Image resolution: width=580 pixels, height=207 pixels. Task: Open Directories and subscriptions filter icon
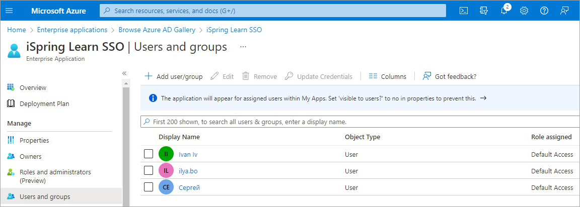pyautogui.click(x=484, y=11)
